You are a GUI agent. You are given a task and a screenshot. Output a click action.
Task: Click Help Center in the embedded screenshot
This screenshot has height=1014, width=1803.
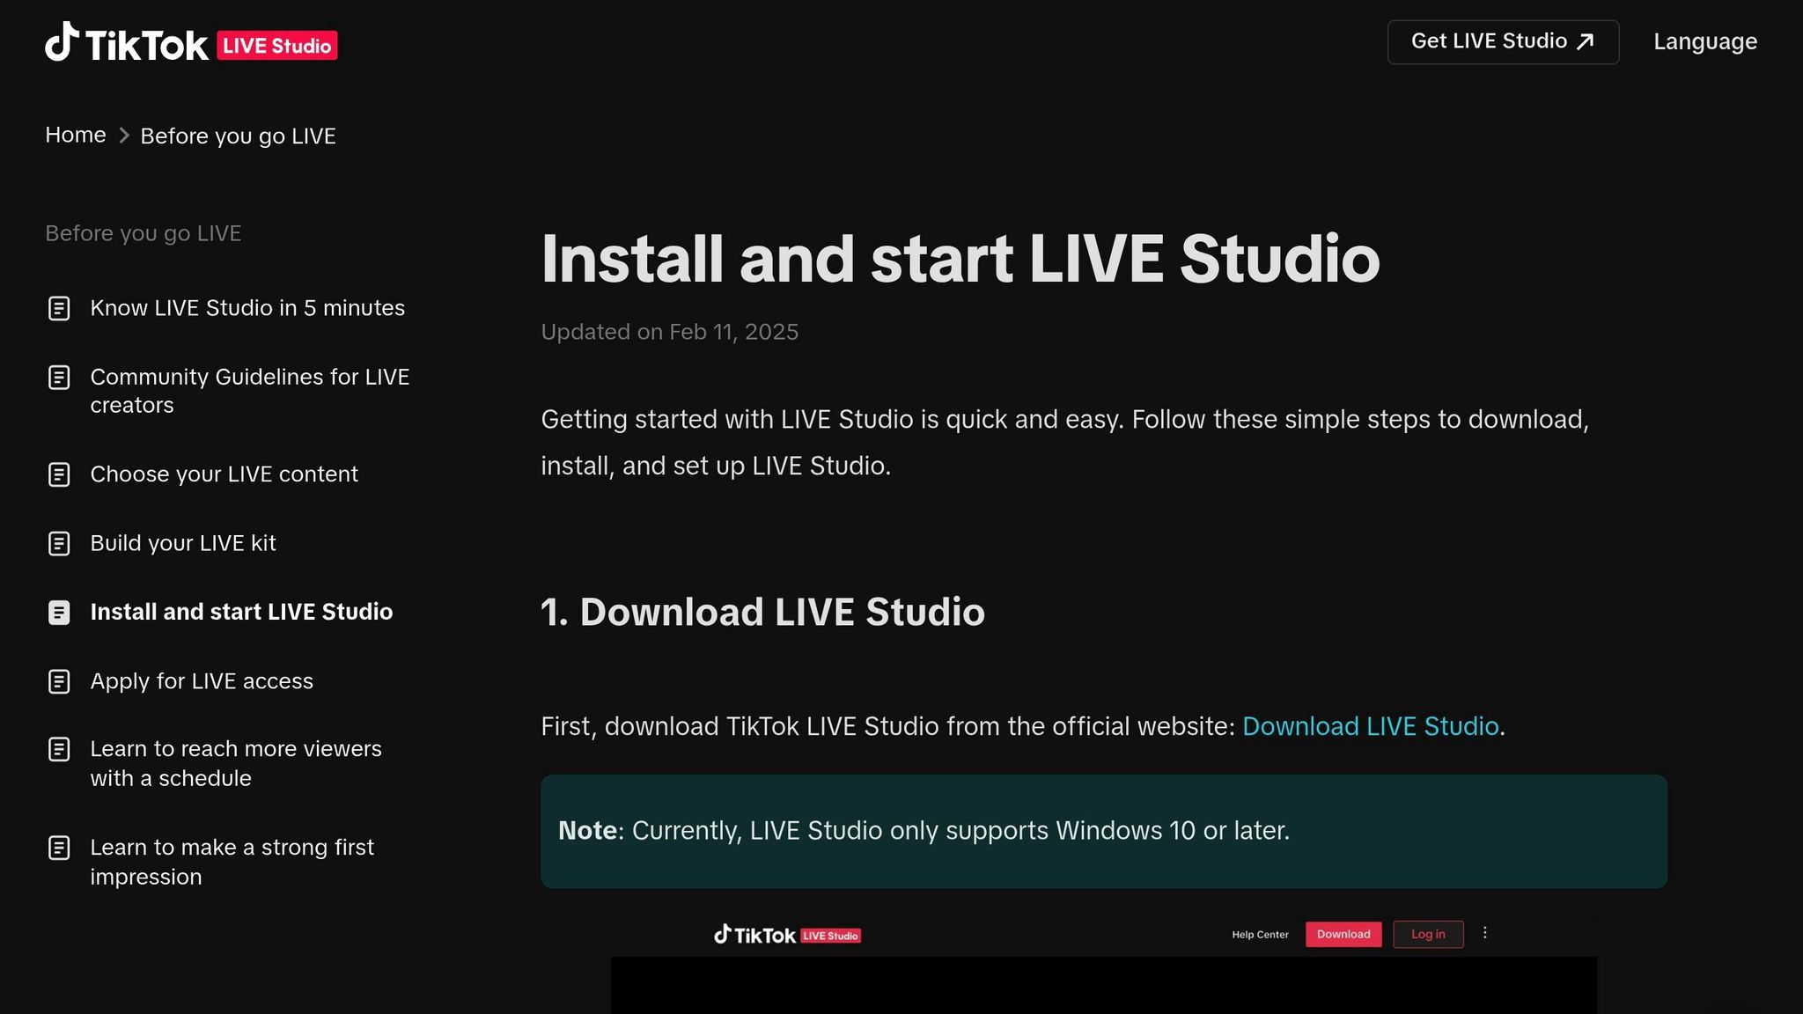pyautogui.click(x=1259, y=935)
